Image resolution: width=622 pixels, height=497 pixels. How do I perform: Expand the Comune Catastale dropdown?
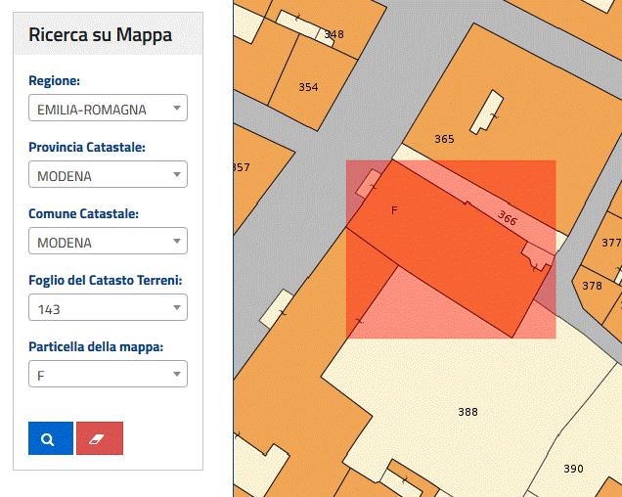108,241
